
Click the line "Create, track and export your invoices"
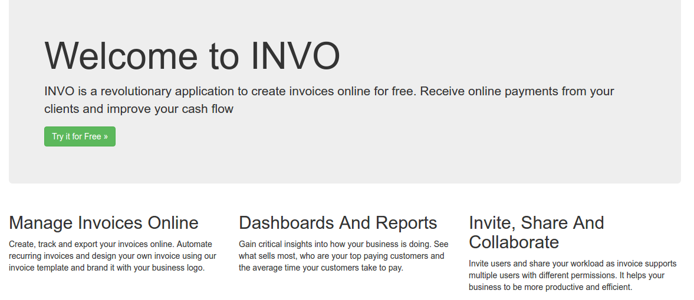pyautogui.click(x=110, y=244)
